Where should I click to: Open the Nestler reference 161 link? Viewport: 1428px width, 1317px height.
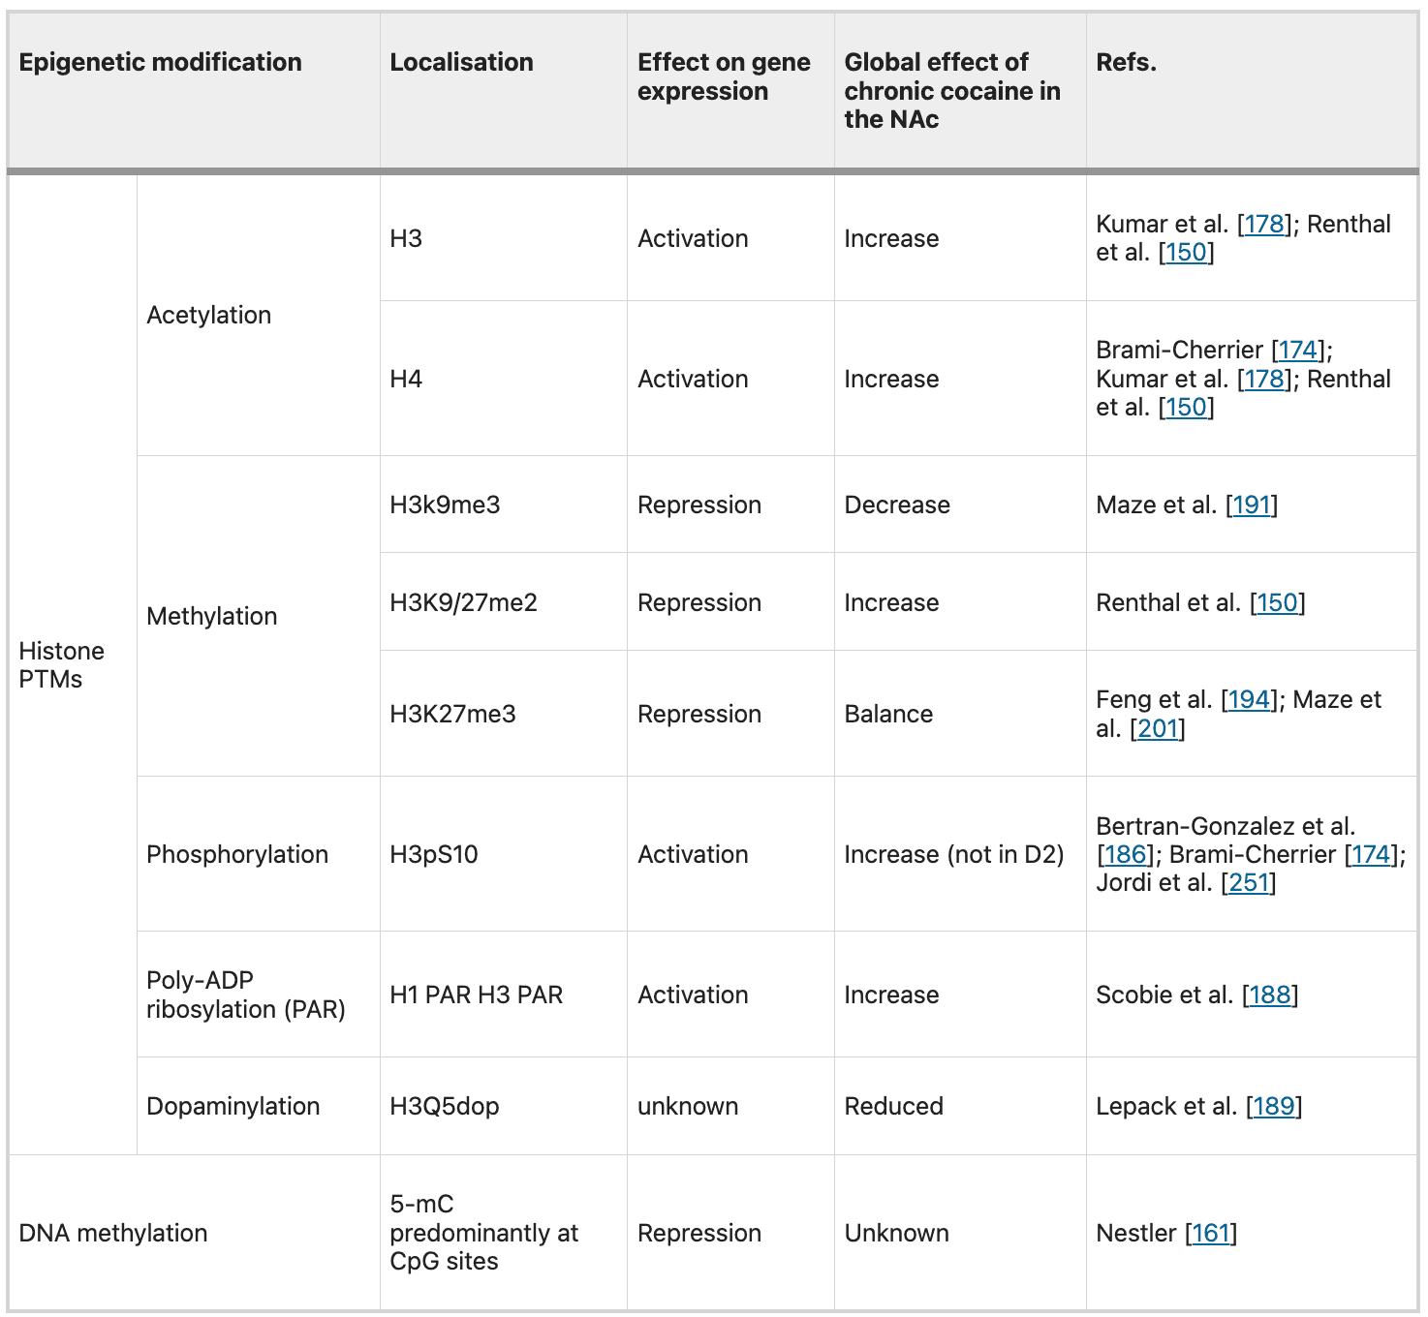click(x=1211, y=1233)
